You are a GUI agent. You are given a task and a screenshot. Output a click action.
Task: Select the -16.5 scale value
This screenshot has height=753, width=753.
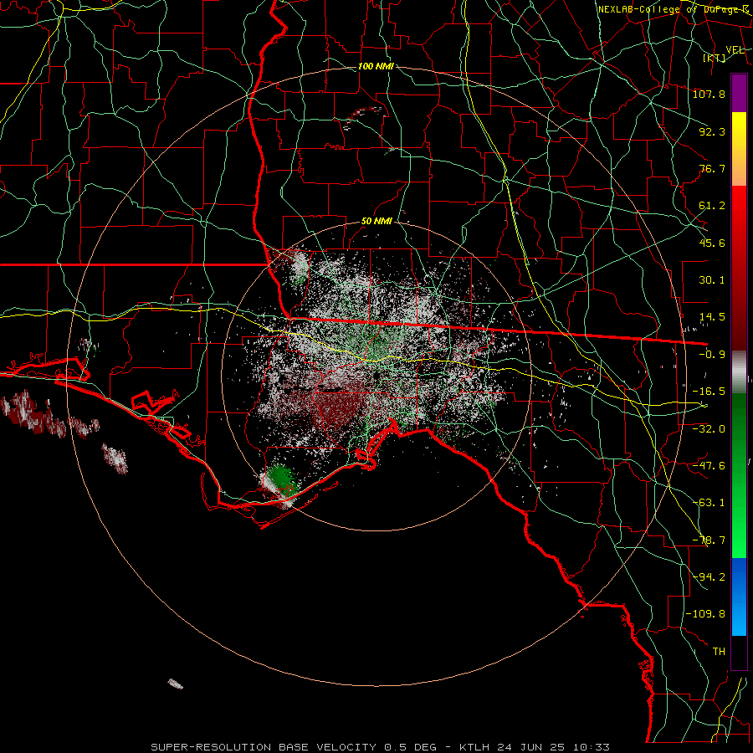pos(709,392)
